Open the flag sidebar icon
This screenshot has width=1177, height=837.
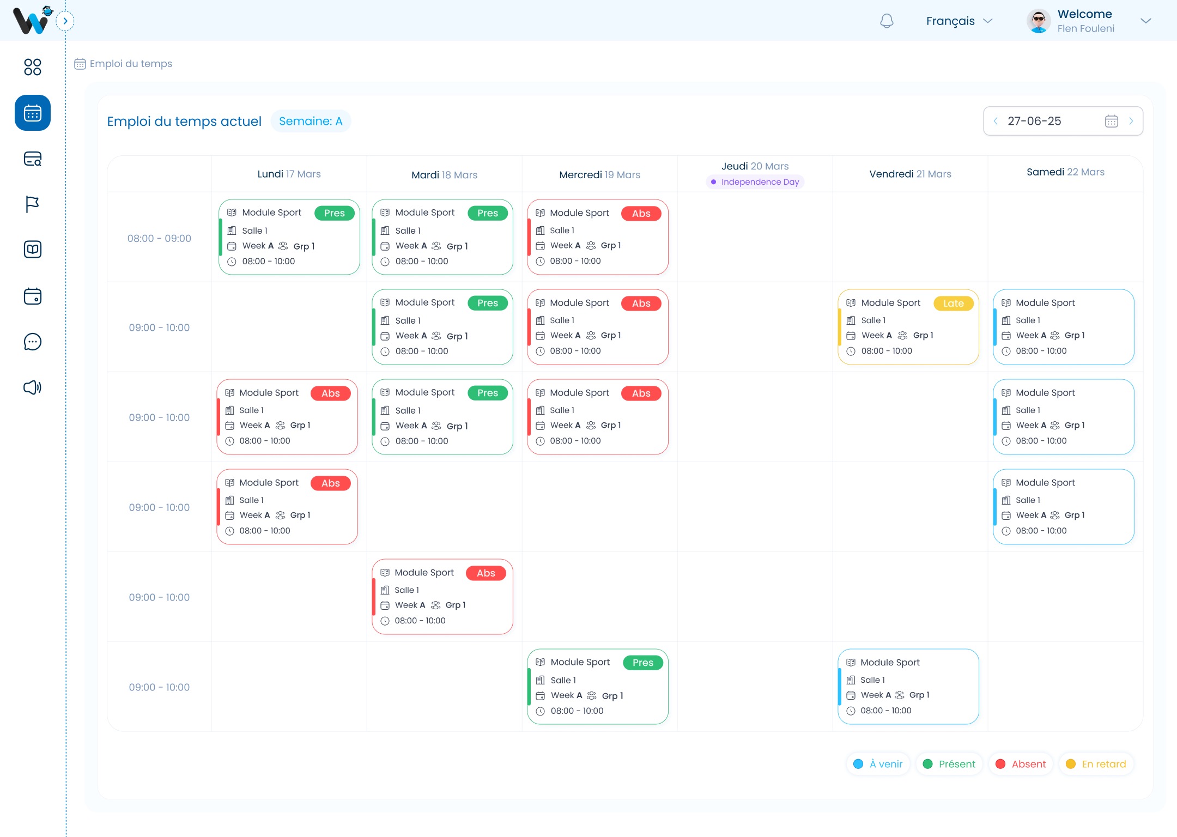33,204
